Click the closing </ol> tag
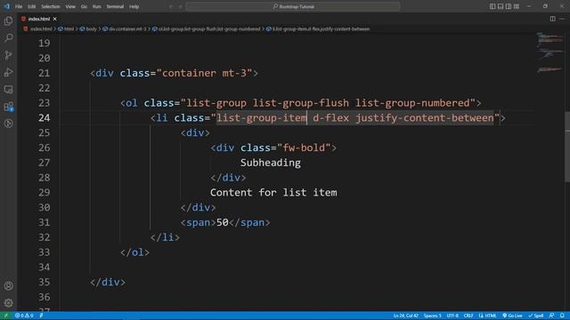The image size is (570, 320). click(134, 252)
